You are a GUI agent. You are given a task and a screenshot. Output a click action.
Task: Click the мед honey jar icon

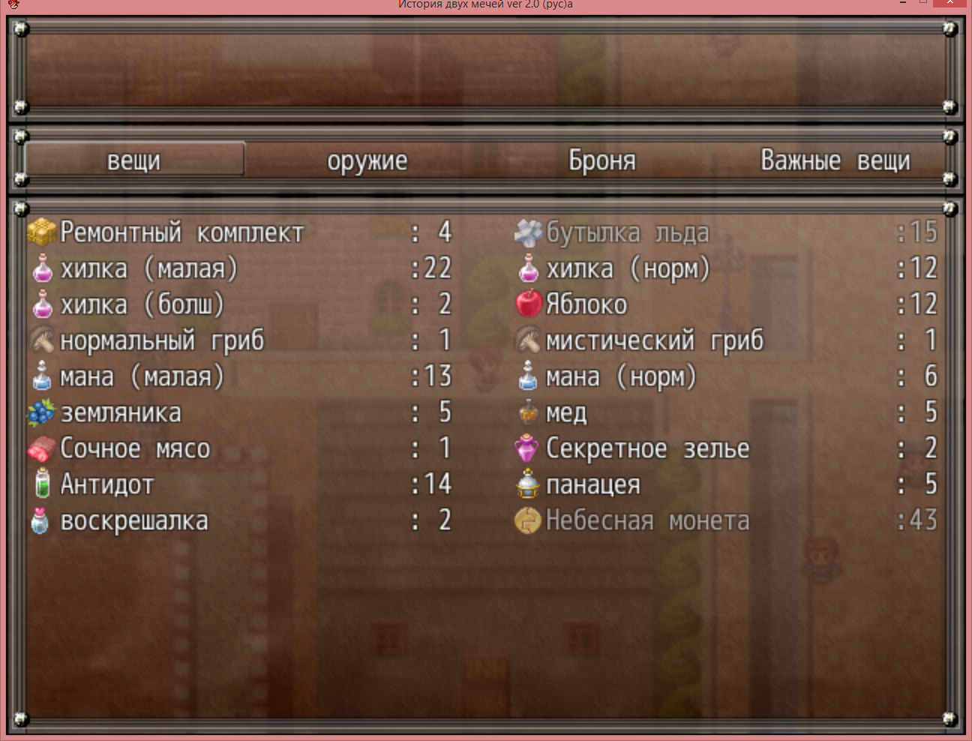tap(529, 412)
